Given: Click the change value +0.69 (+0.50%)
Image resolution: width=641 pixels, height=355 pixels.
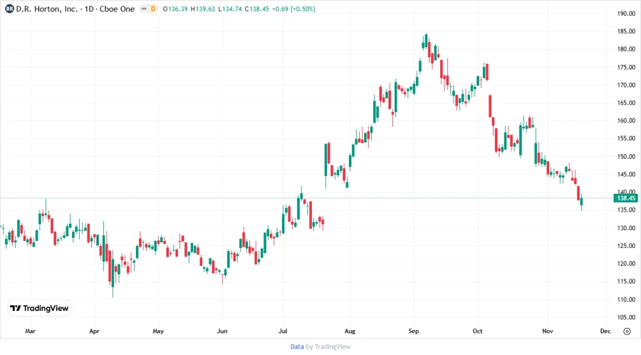Looking at the screenshot, I should click(293, 9).
